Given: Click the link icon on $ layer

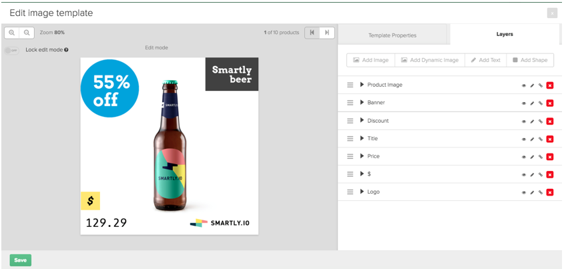Looking at the screenshot, I should 540,174.
